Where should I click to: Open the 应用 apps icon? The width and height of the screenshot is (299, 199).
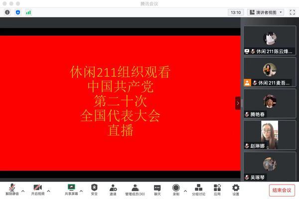click(x=217, y=189)
